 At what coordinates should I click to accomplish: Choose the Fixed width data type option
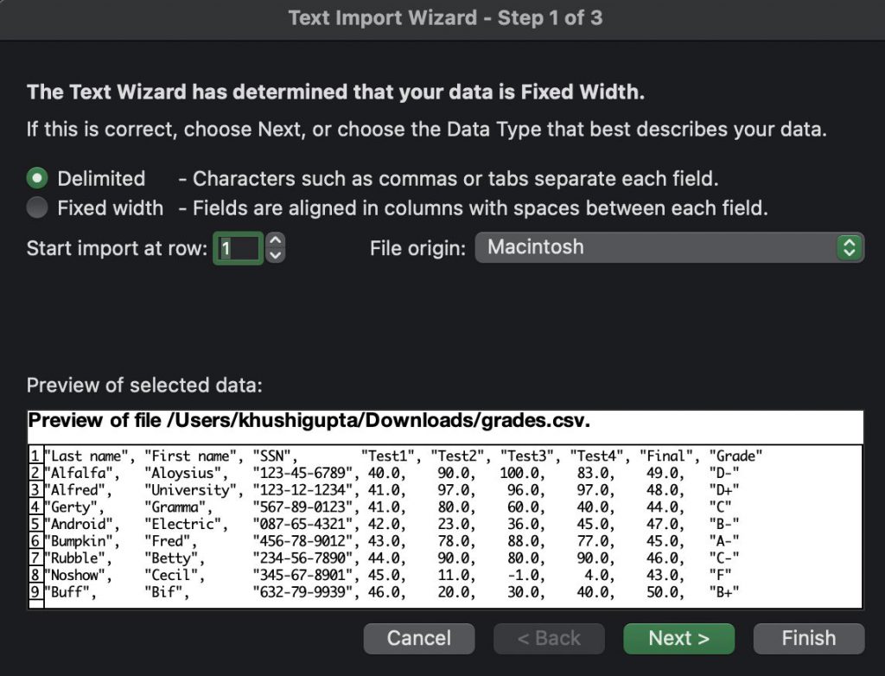pyautogui.click(x=36, y=208)
